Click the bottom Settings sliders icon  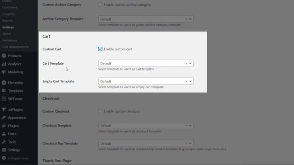click(x=4, y=150)
